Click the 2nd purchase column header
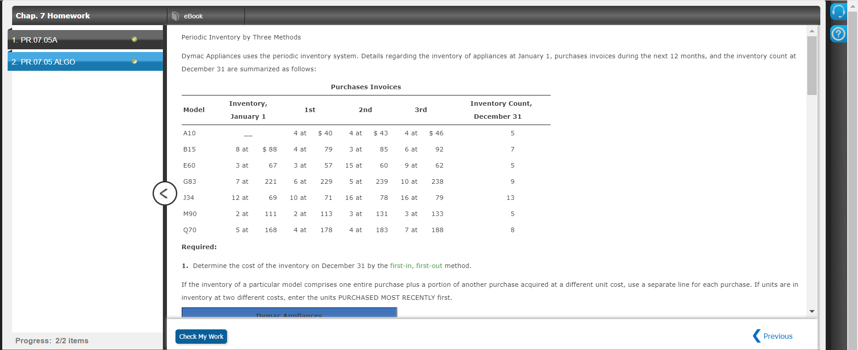858x350 pixels. point(365,110)
